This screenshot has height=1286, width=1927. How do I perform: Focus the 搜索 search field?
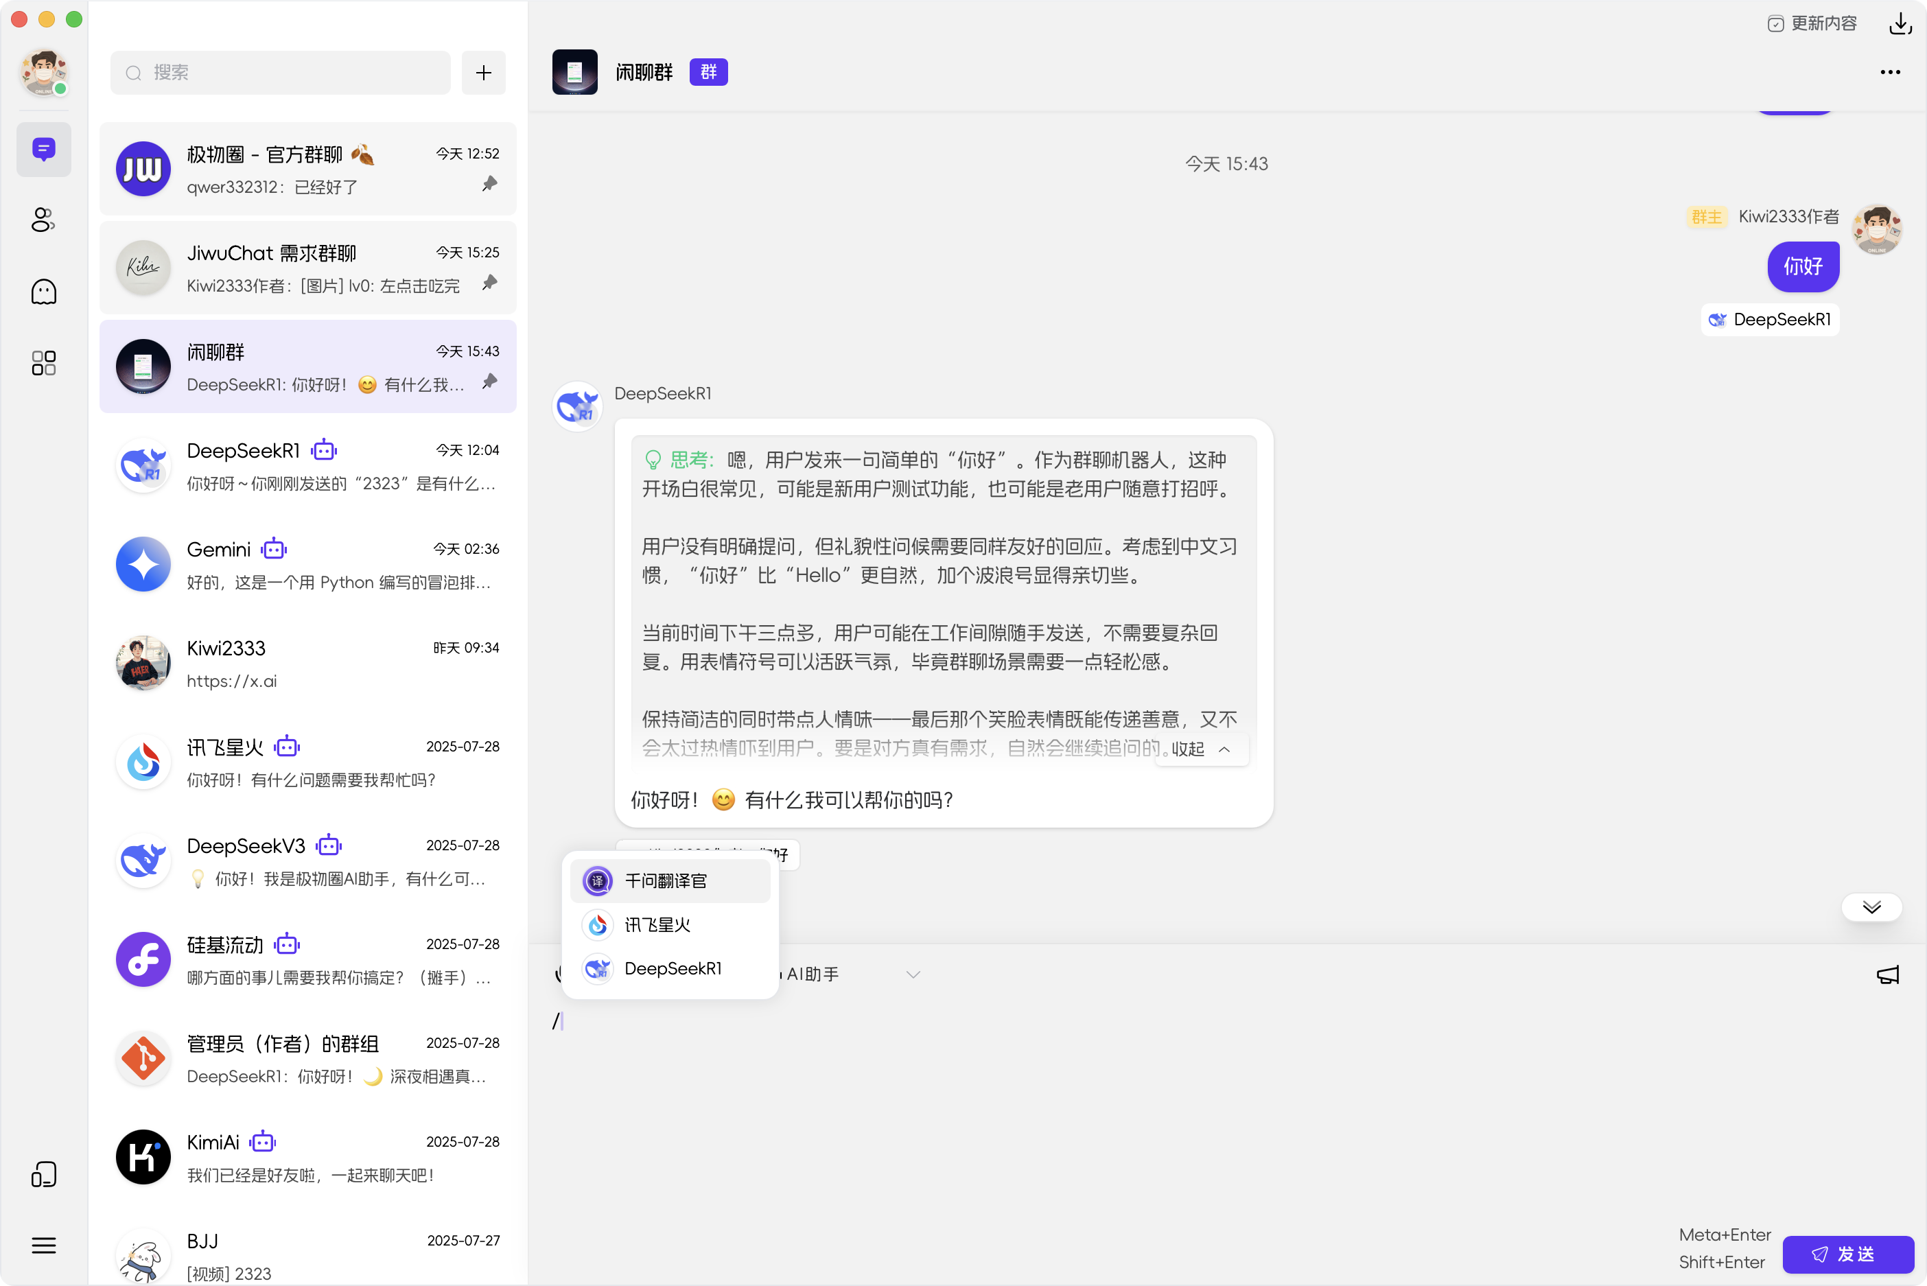pyautogui.click(x=281, y=73)
